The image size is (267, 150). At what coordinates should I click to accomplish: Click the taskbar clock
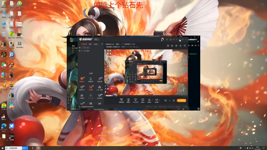tap(258, 148)
